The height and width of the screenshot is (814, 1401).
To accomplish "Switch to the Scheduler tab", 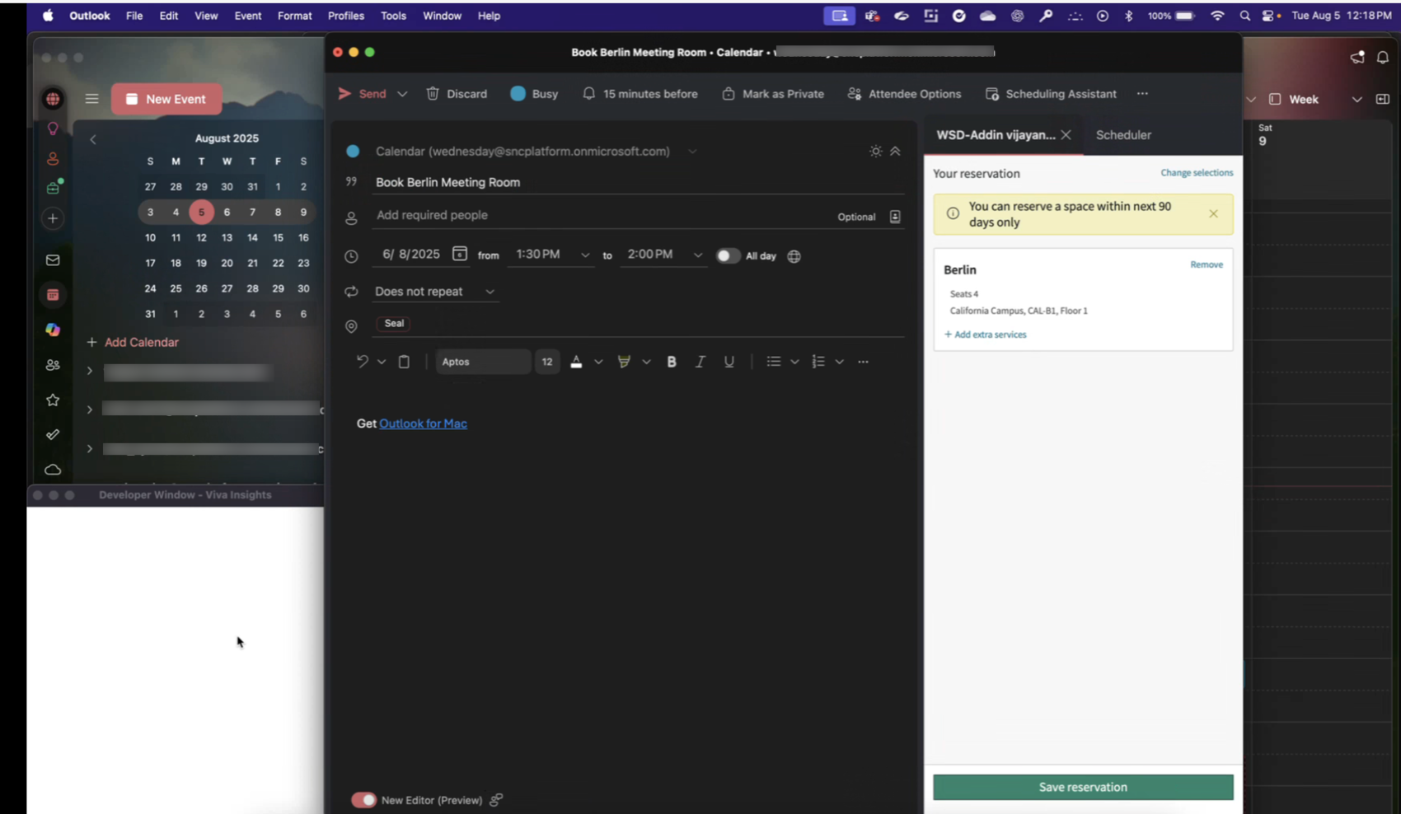I will click(1123, 135).
